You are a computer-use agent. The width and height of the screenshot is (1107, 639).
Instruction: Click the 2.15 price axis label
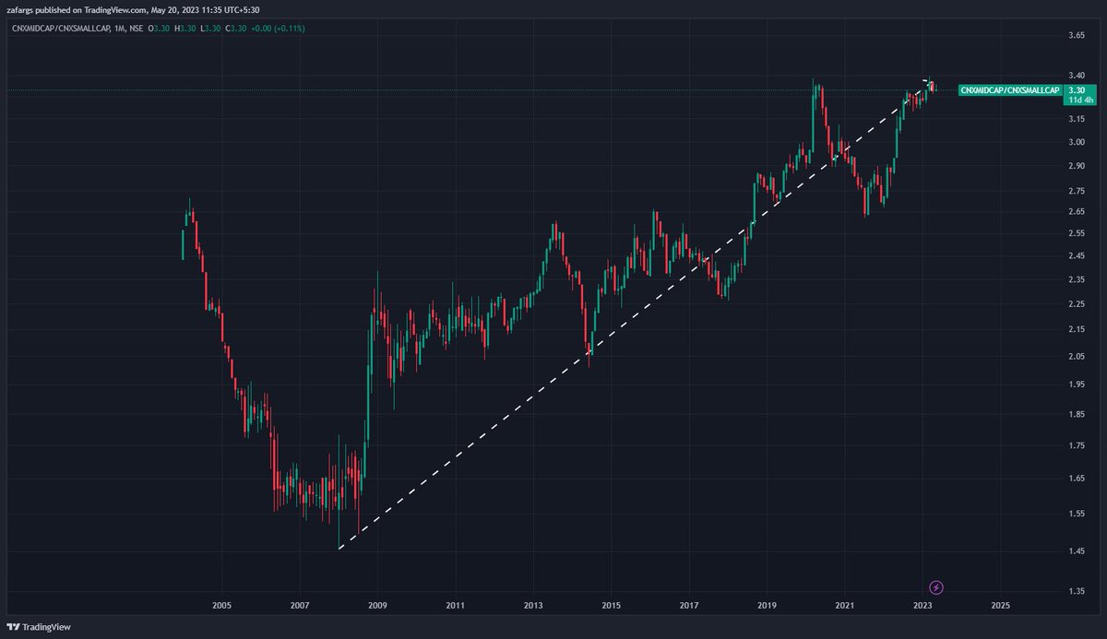point(1076,329)
